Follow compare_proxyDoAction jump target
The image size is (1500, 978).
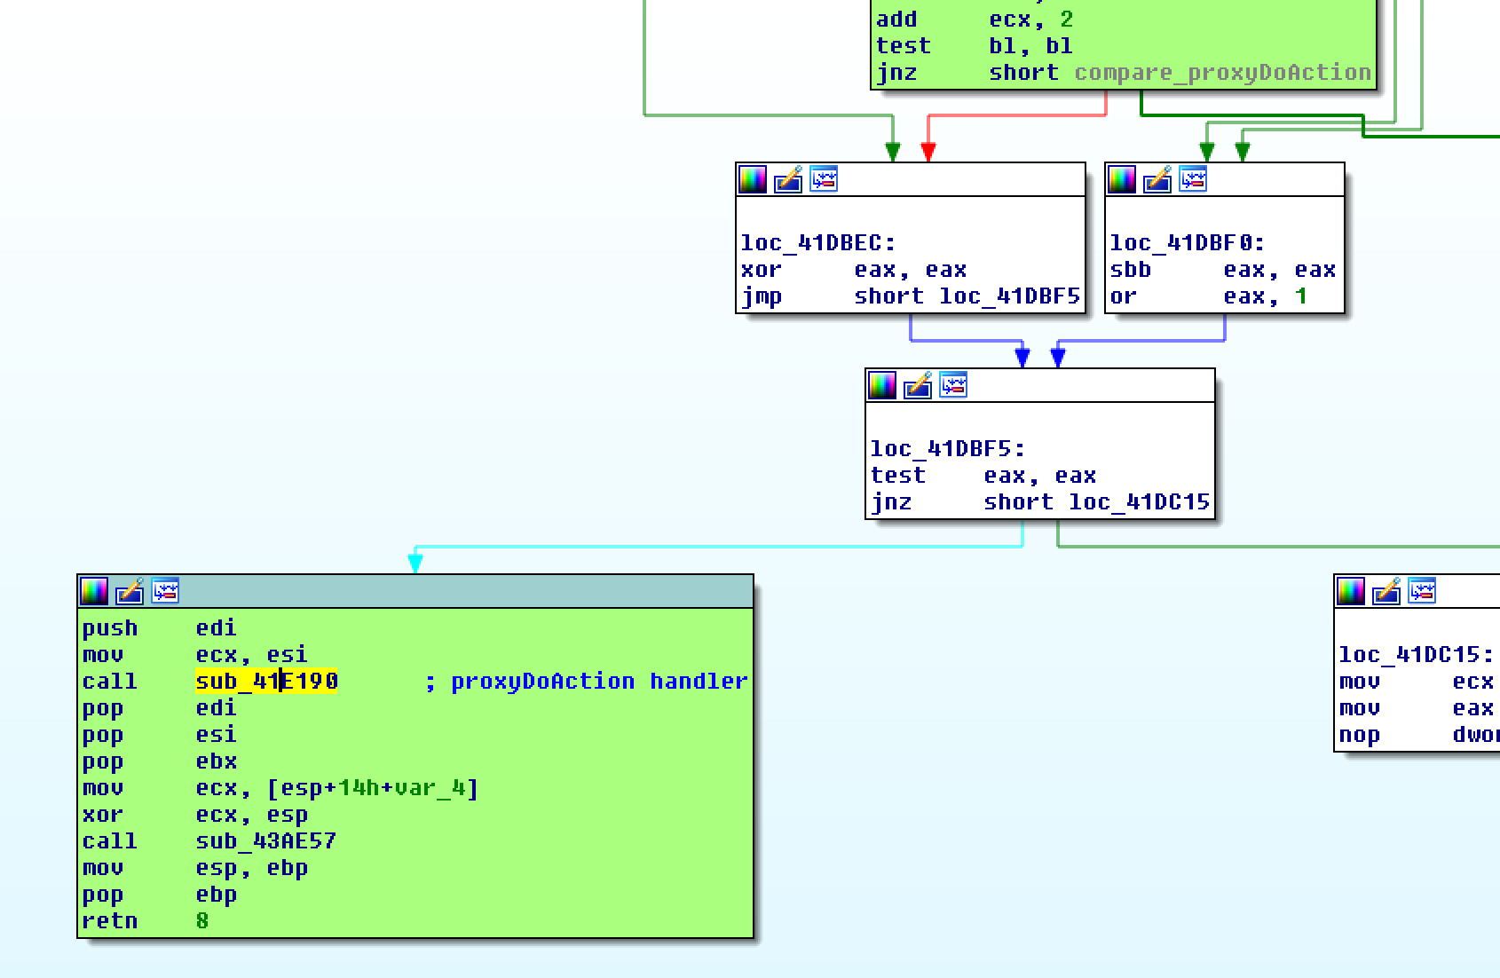click(x=1223, y=73)
